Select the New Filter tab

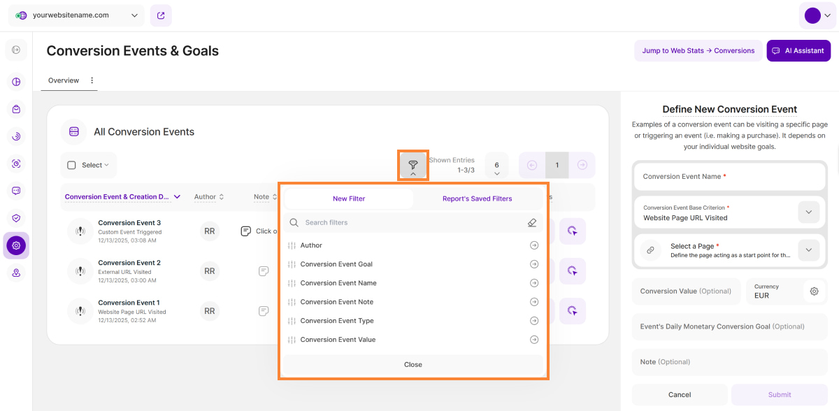click(349, 199)
